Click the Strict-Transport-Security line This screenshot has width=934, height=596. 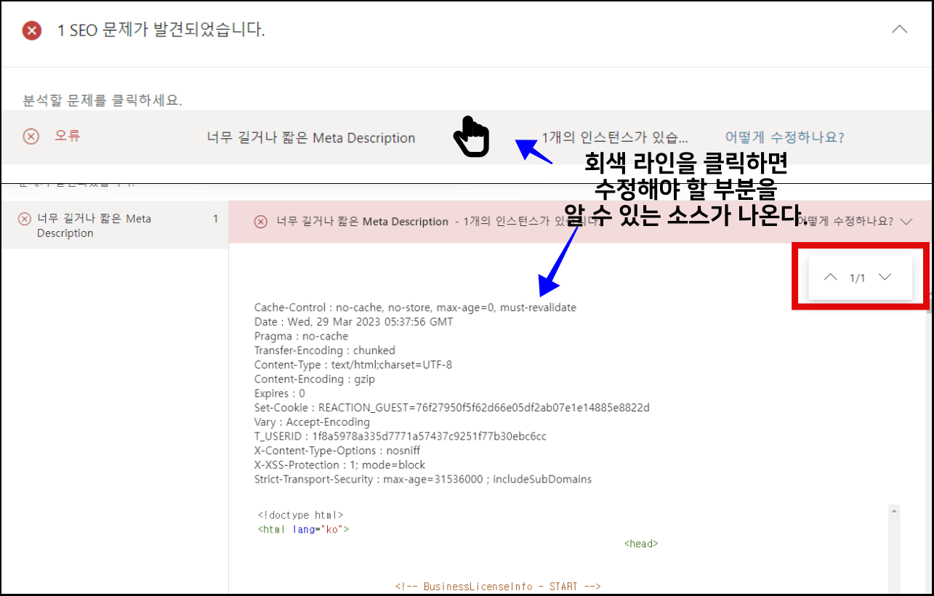pos(423,480)
